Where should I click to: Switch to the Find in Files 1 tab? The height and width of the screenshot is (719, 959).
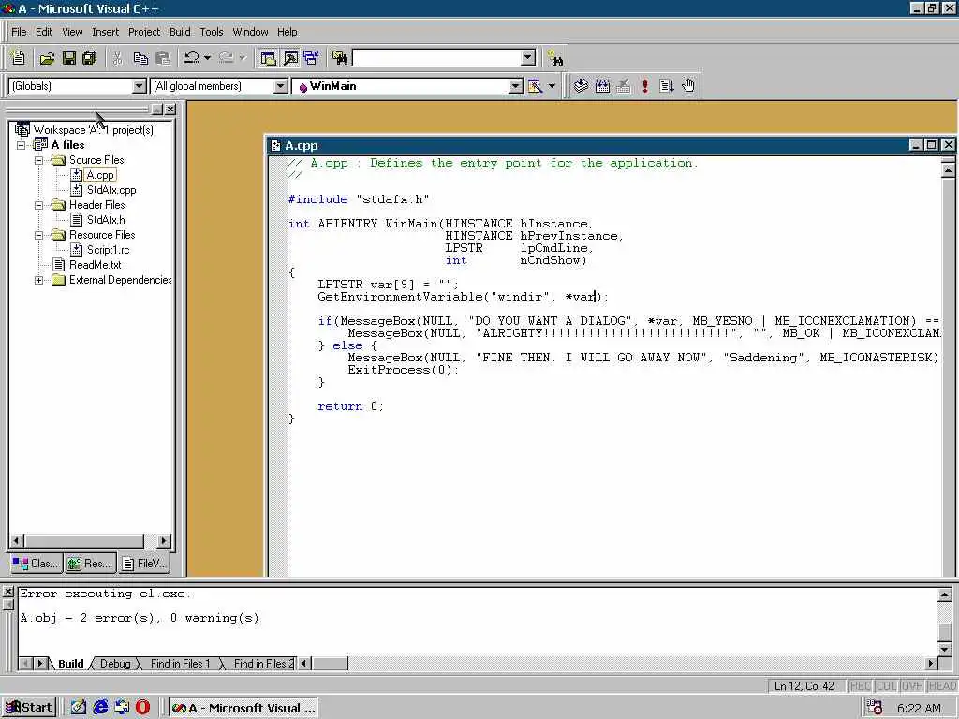pos(180,664)
